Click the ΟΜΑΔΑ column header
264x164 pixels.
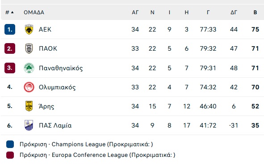point(34,12)
